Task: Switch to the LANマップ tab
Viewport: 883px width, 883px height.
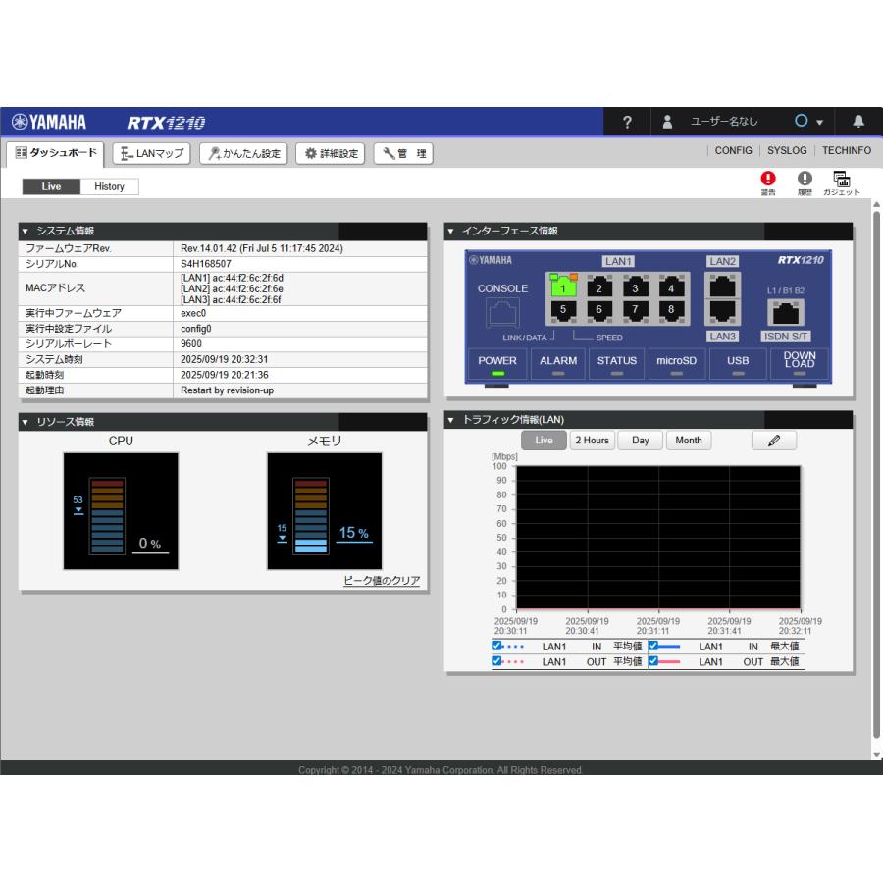Action: click(x=151, y=153)
